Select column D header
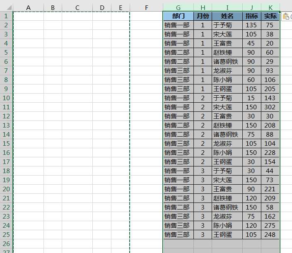 point(102,7)
